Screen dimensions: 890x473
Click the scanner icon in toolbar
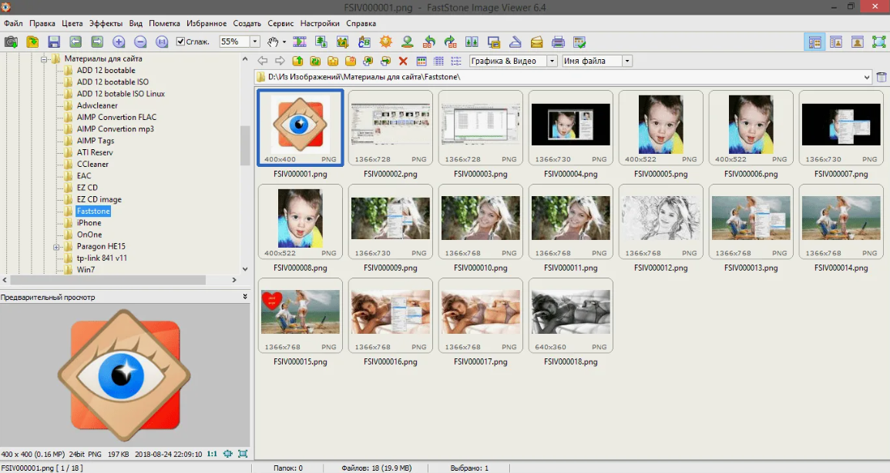coord(515,42)
